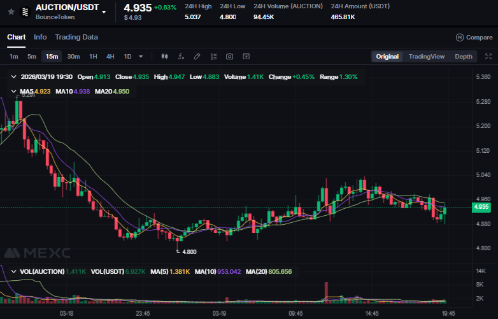Expand more timeframe options dropdown
The image size is (498, 319).
pyautogui.click(x=141, y=57)
